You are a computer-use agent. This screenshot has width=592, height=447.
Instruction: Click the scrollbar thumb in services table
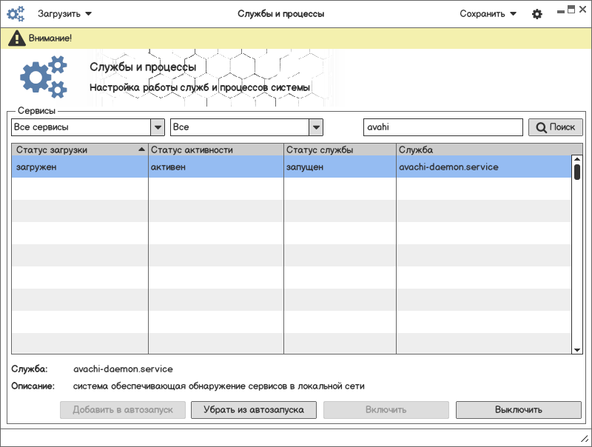coord(577,172)
